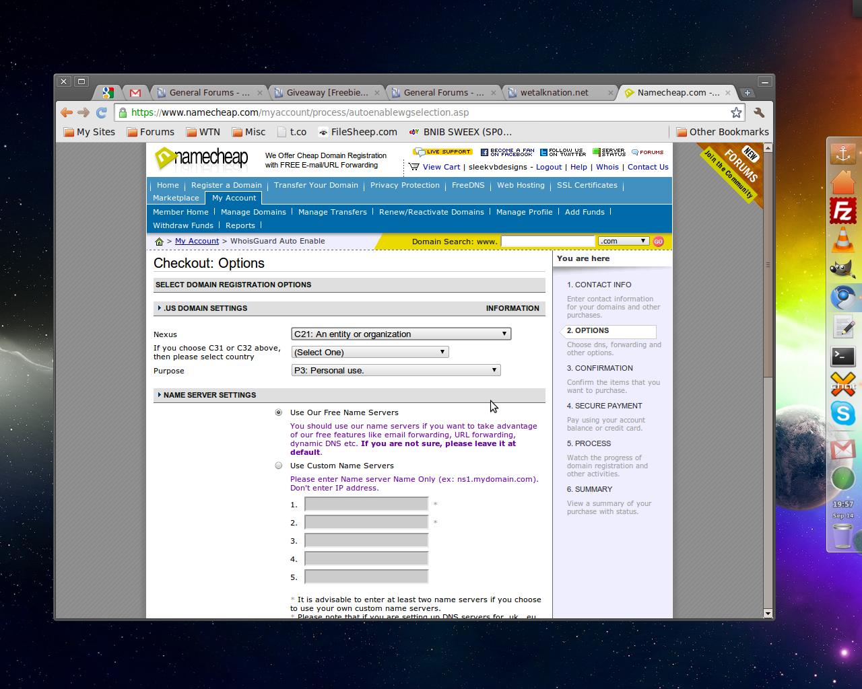Open the text editor in the dock
The height and width of the screenshot is (689, 862).
click(x=842, y=326)
